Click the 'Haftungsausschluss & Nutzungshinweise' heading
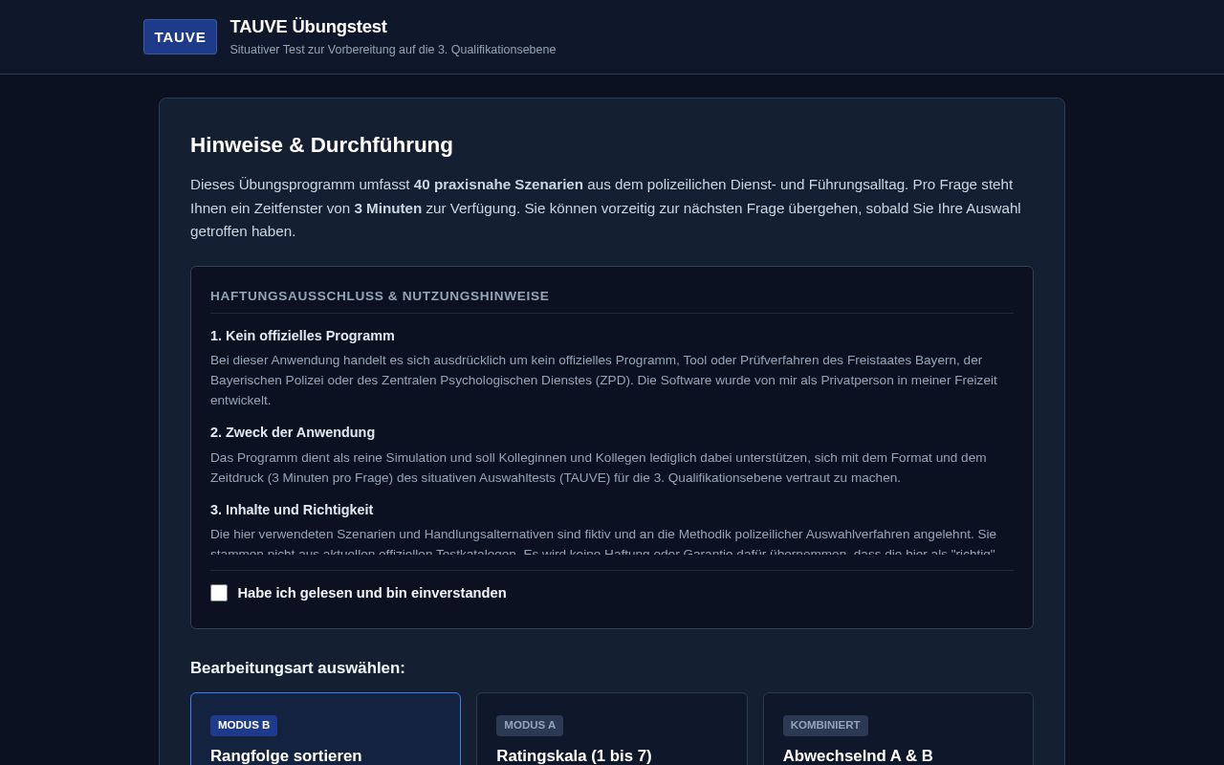 [x=380, y=296]
